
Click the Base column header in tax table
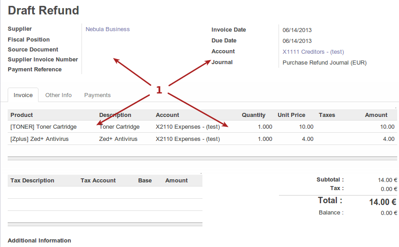144,181
